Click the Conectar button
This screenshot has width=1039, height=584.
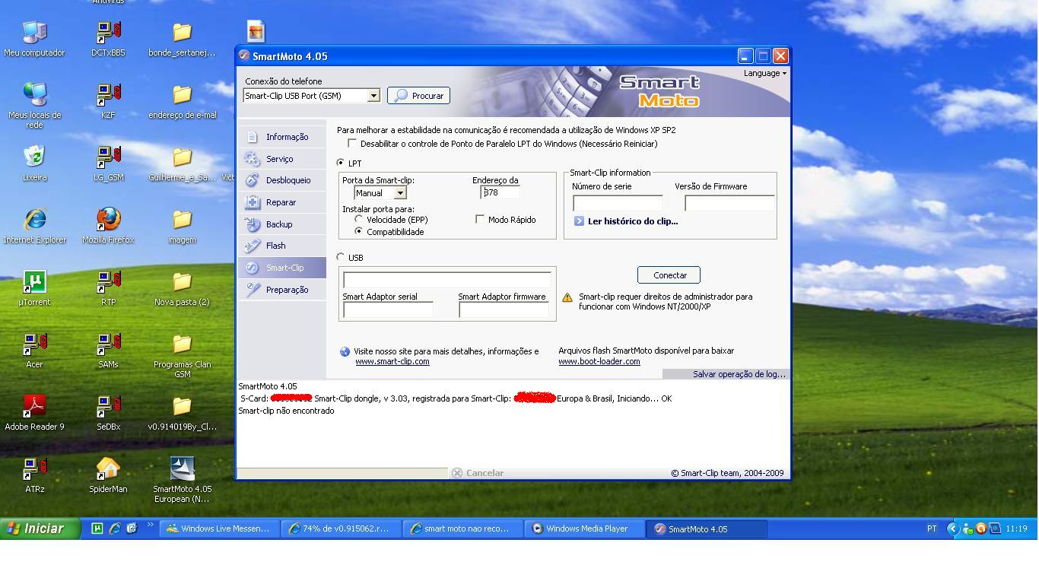point(669,275)
